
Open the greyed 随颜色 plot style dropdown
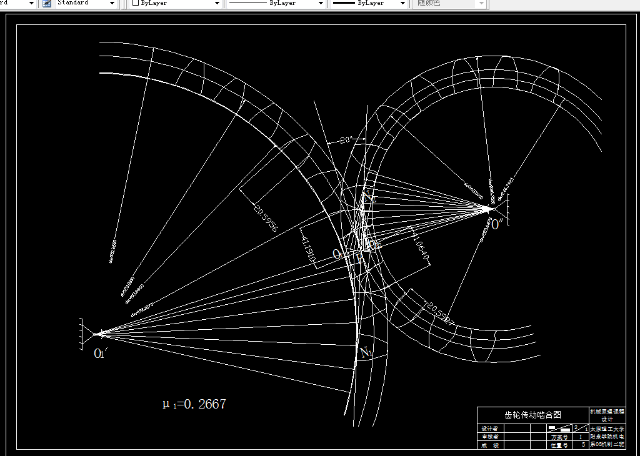481,3
